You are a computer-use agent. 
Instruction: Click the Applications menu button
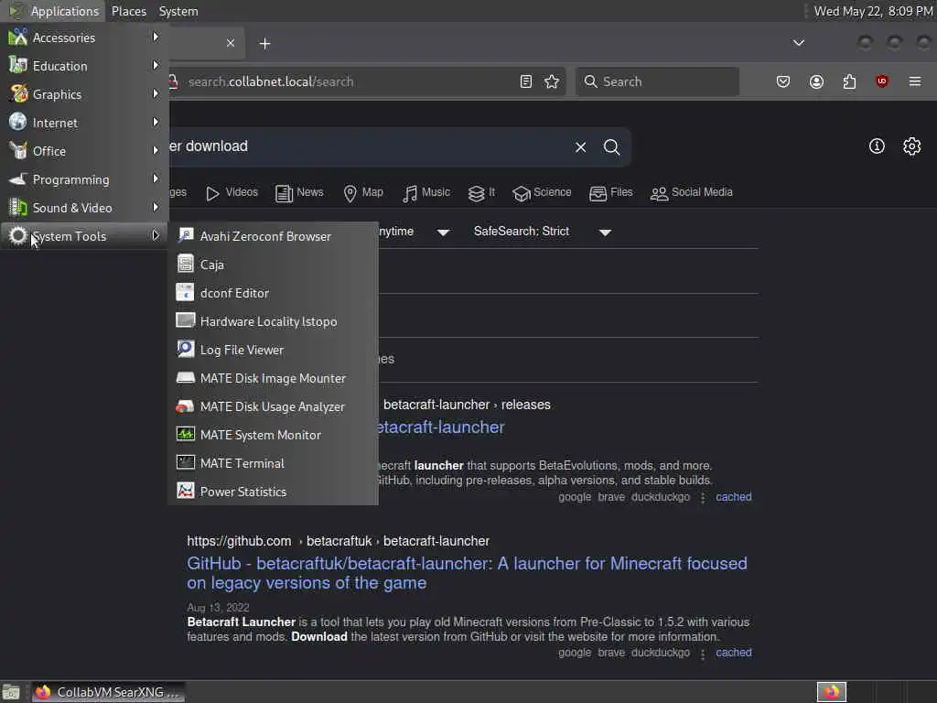coord(54,11)
